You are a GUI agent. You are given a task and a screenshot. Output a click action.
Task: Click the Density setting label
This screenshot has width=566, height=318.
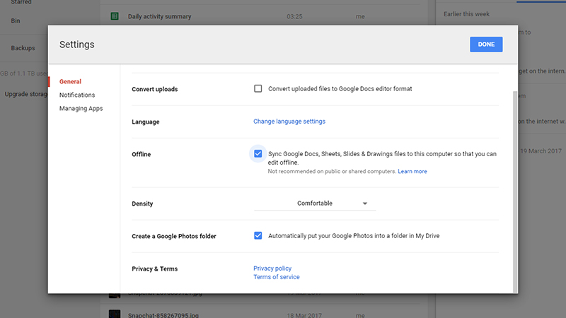pos(142,204)
